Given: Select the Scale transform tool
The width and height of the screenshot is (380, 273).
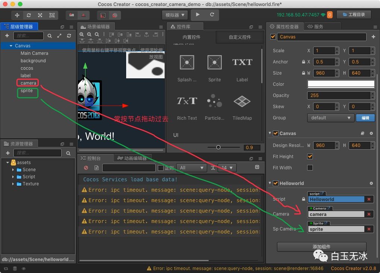Looking at the screenshot, I should [40, 15].
